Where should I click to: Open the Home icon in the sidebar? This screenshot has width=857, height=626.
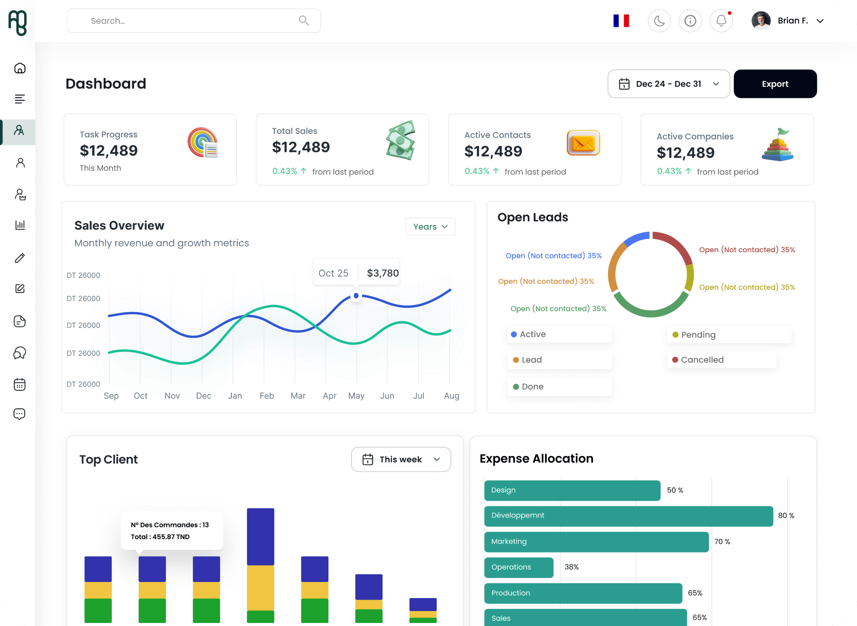tap(20, 68)
